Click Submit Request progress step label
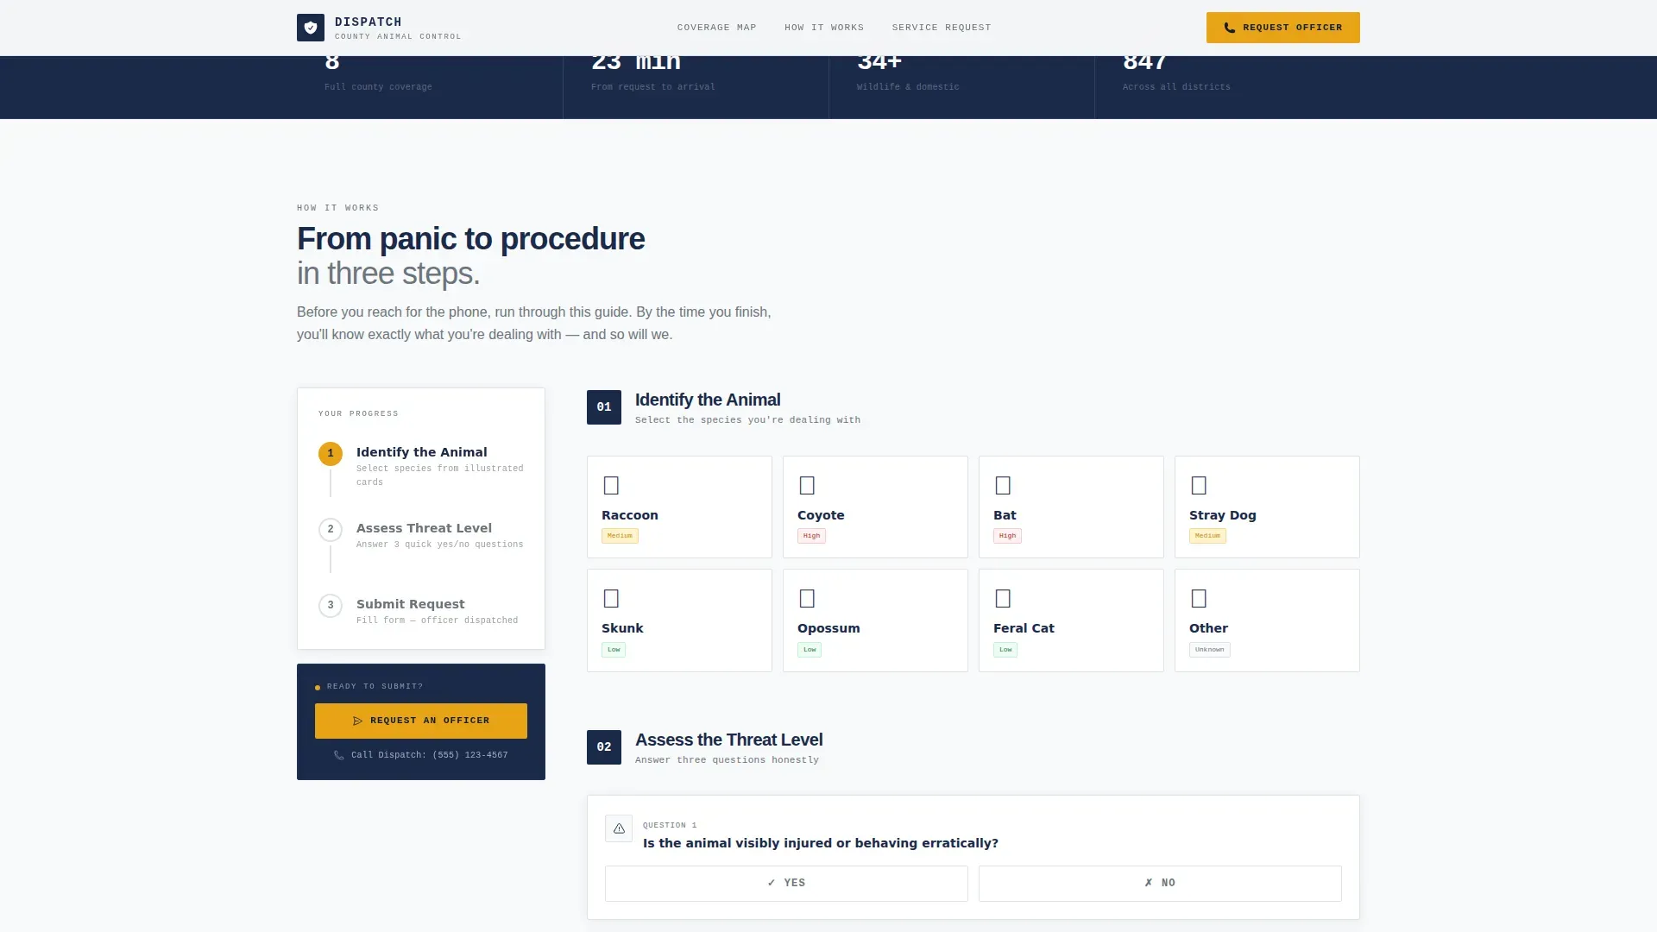This screenshot has height=932, width=1657. coord(410,604)
